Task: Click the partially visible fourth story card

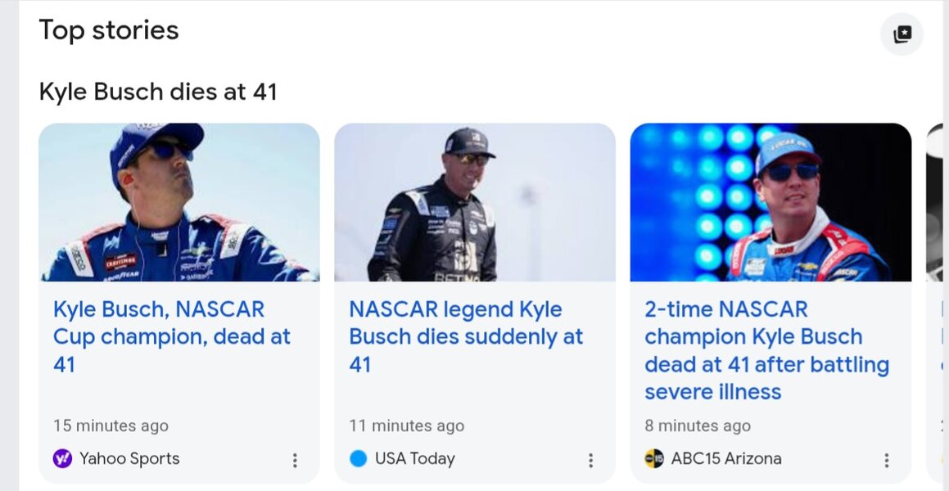Action: click(x=936, y=302)
